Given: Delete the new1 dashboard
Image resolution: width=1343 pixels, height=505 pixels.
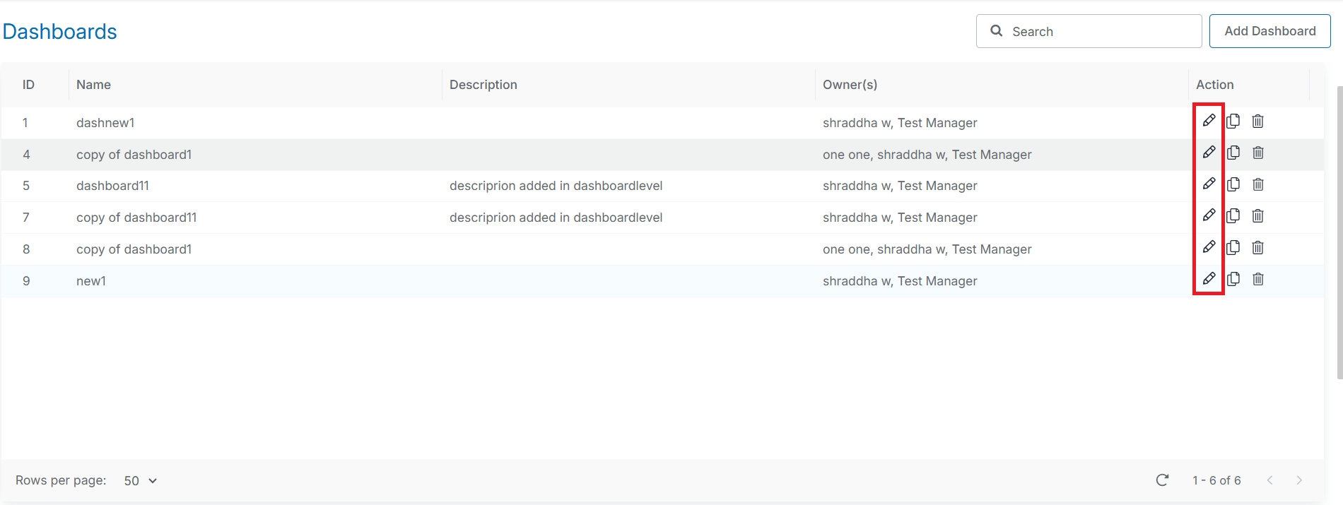Looking at the screenshot, I should point(1257,279).
